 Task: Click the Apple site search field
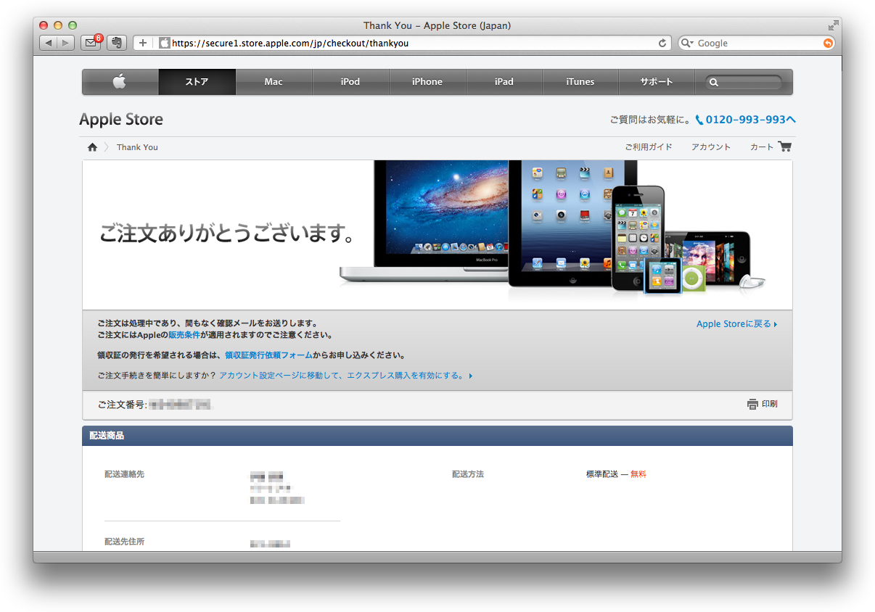(x=744, y=83)
